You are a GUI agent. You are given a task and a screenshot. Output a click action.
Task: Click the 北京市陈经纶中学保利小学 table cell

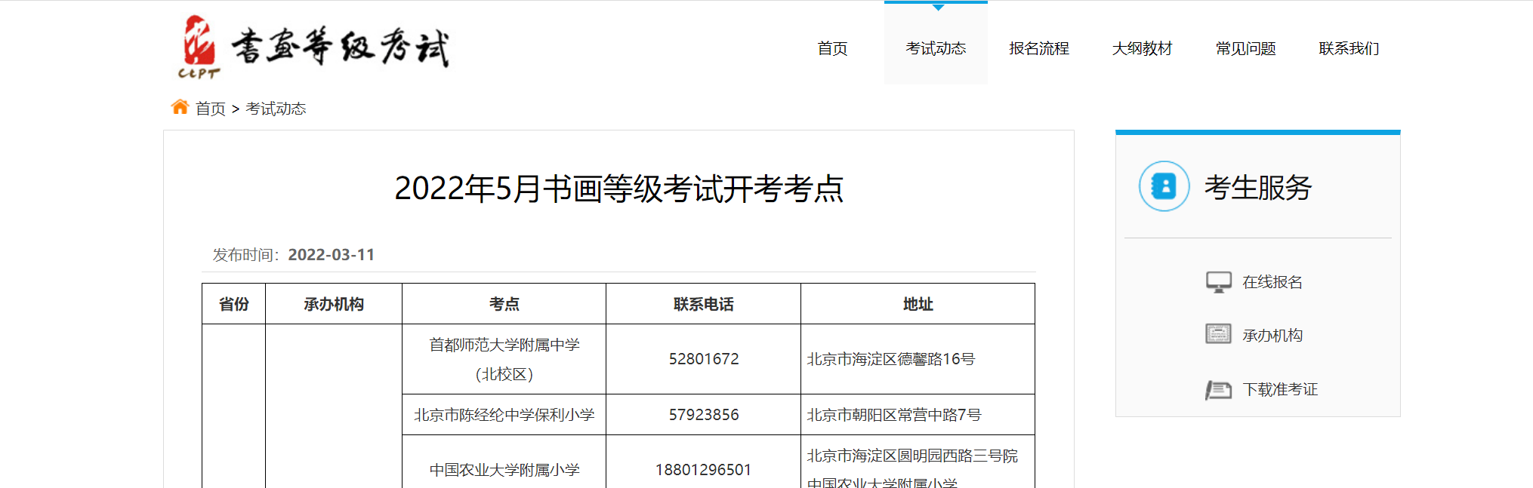[504, 415]
